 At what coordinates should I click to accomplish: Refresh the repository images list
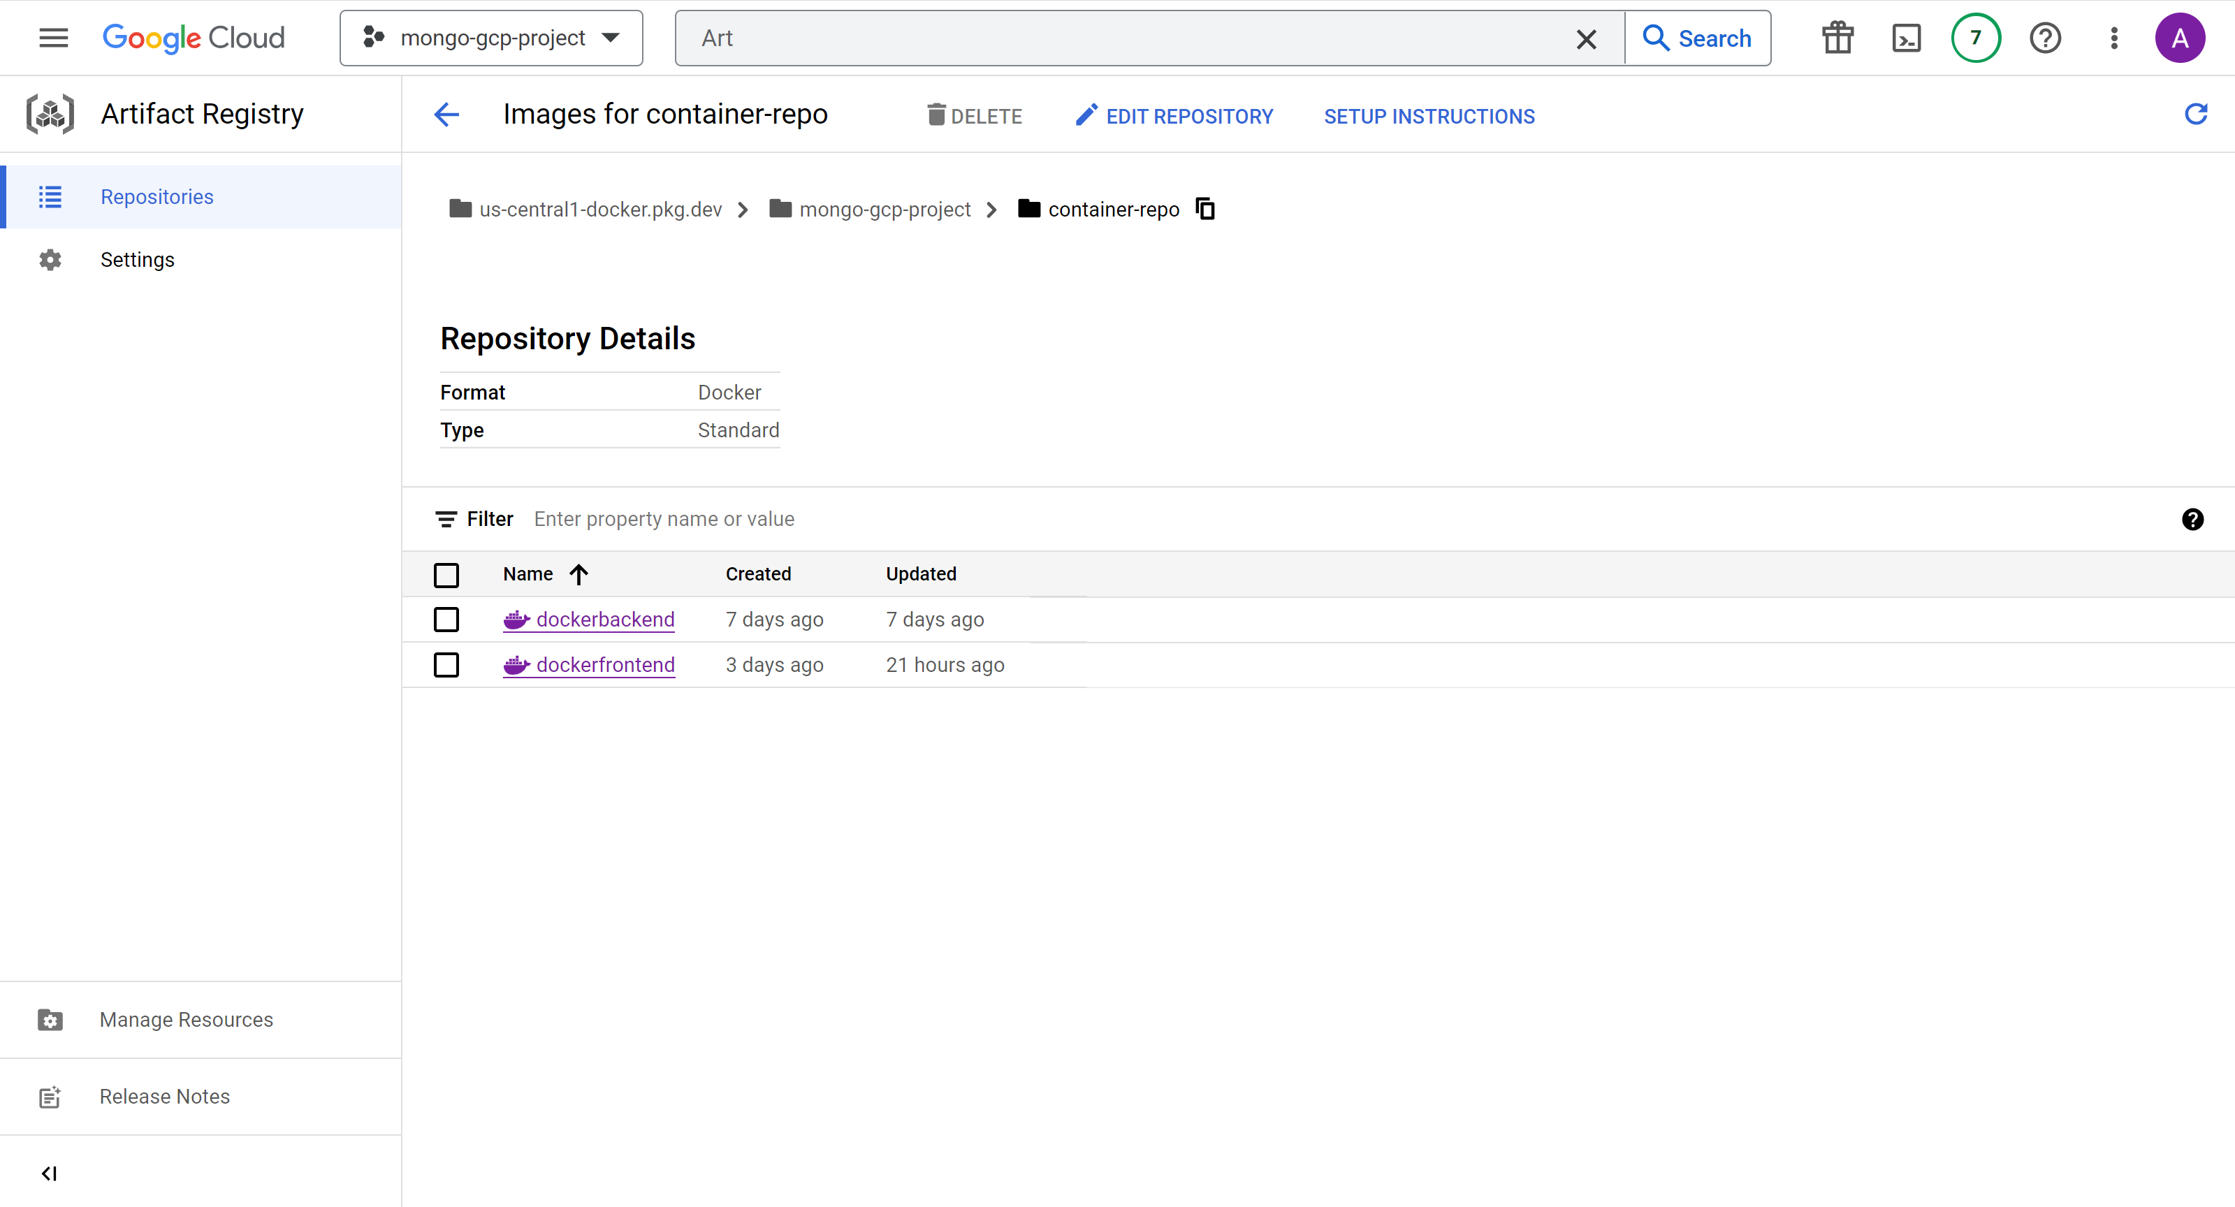(x=2195, y=115)
